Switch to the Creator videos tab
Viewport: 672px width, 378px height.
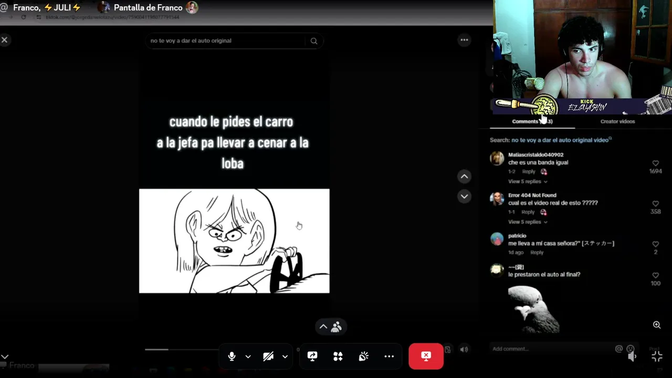[x=617, y=121]
